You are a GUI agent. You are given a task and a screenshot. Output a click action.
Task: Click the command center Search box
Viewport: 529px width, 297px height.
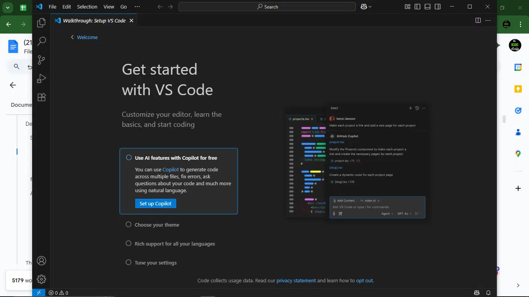pos(267,7)
